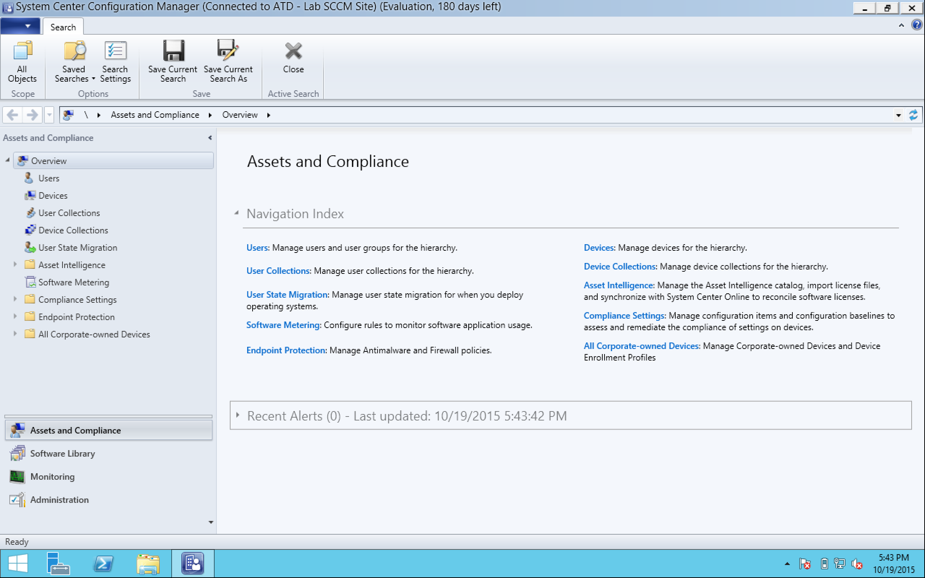Open the blue application menu dropdown
The width and height of the screenshot is (925, 578).
21,26
